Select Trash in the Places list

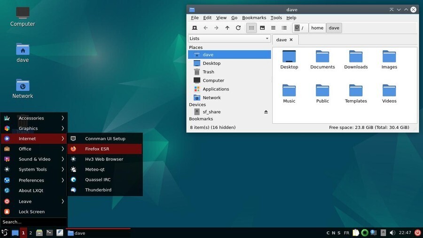(229, 72)
